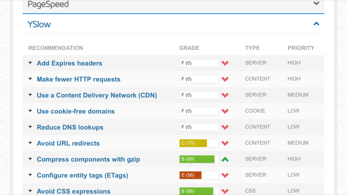347x195 pixels.
Task: Open Configure entity tags (ETags) link
Action: point(82,175)
